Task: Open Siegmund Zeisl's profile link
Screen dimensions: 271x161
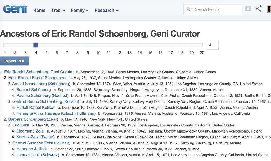Action: click(x=30, y=131)
